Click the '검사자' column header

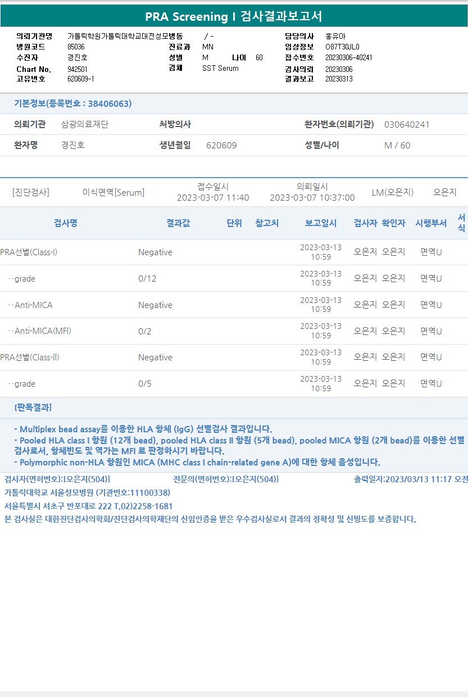coord(365,223)
